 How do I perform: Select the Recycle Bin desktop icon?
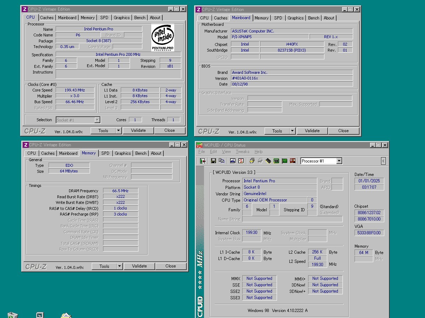[13, 315]
